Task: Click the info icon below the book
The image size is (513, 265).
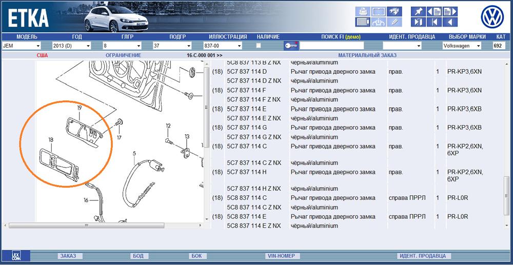Action: (379, 22)
